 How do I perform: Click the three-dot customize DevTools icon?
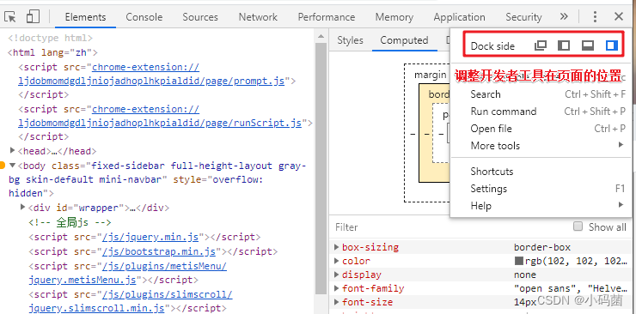coord(595,16)
